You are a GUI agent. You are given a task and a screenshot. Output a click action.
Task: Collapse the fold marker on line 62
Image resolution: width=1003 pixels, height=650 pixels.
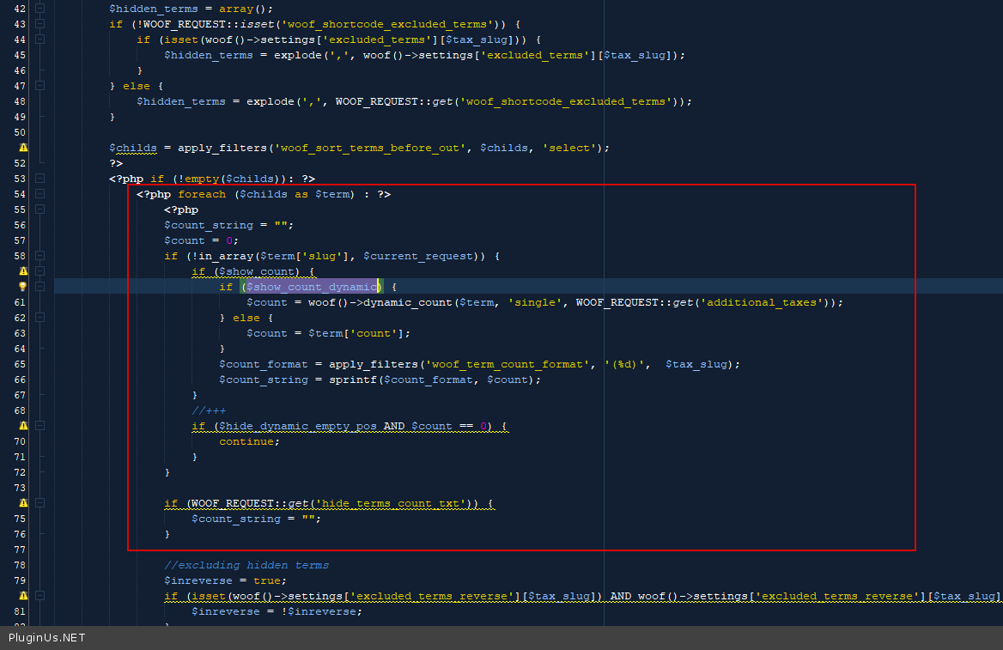click(x=40, y=318)
